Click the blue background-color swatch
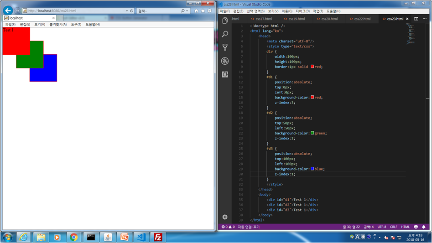Viewport: 432px width, 243px height. click(x=312, y=169)
